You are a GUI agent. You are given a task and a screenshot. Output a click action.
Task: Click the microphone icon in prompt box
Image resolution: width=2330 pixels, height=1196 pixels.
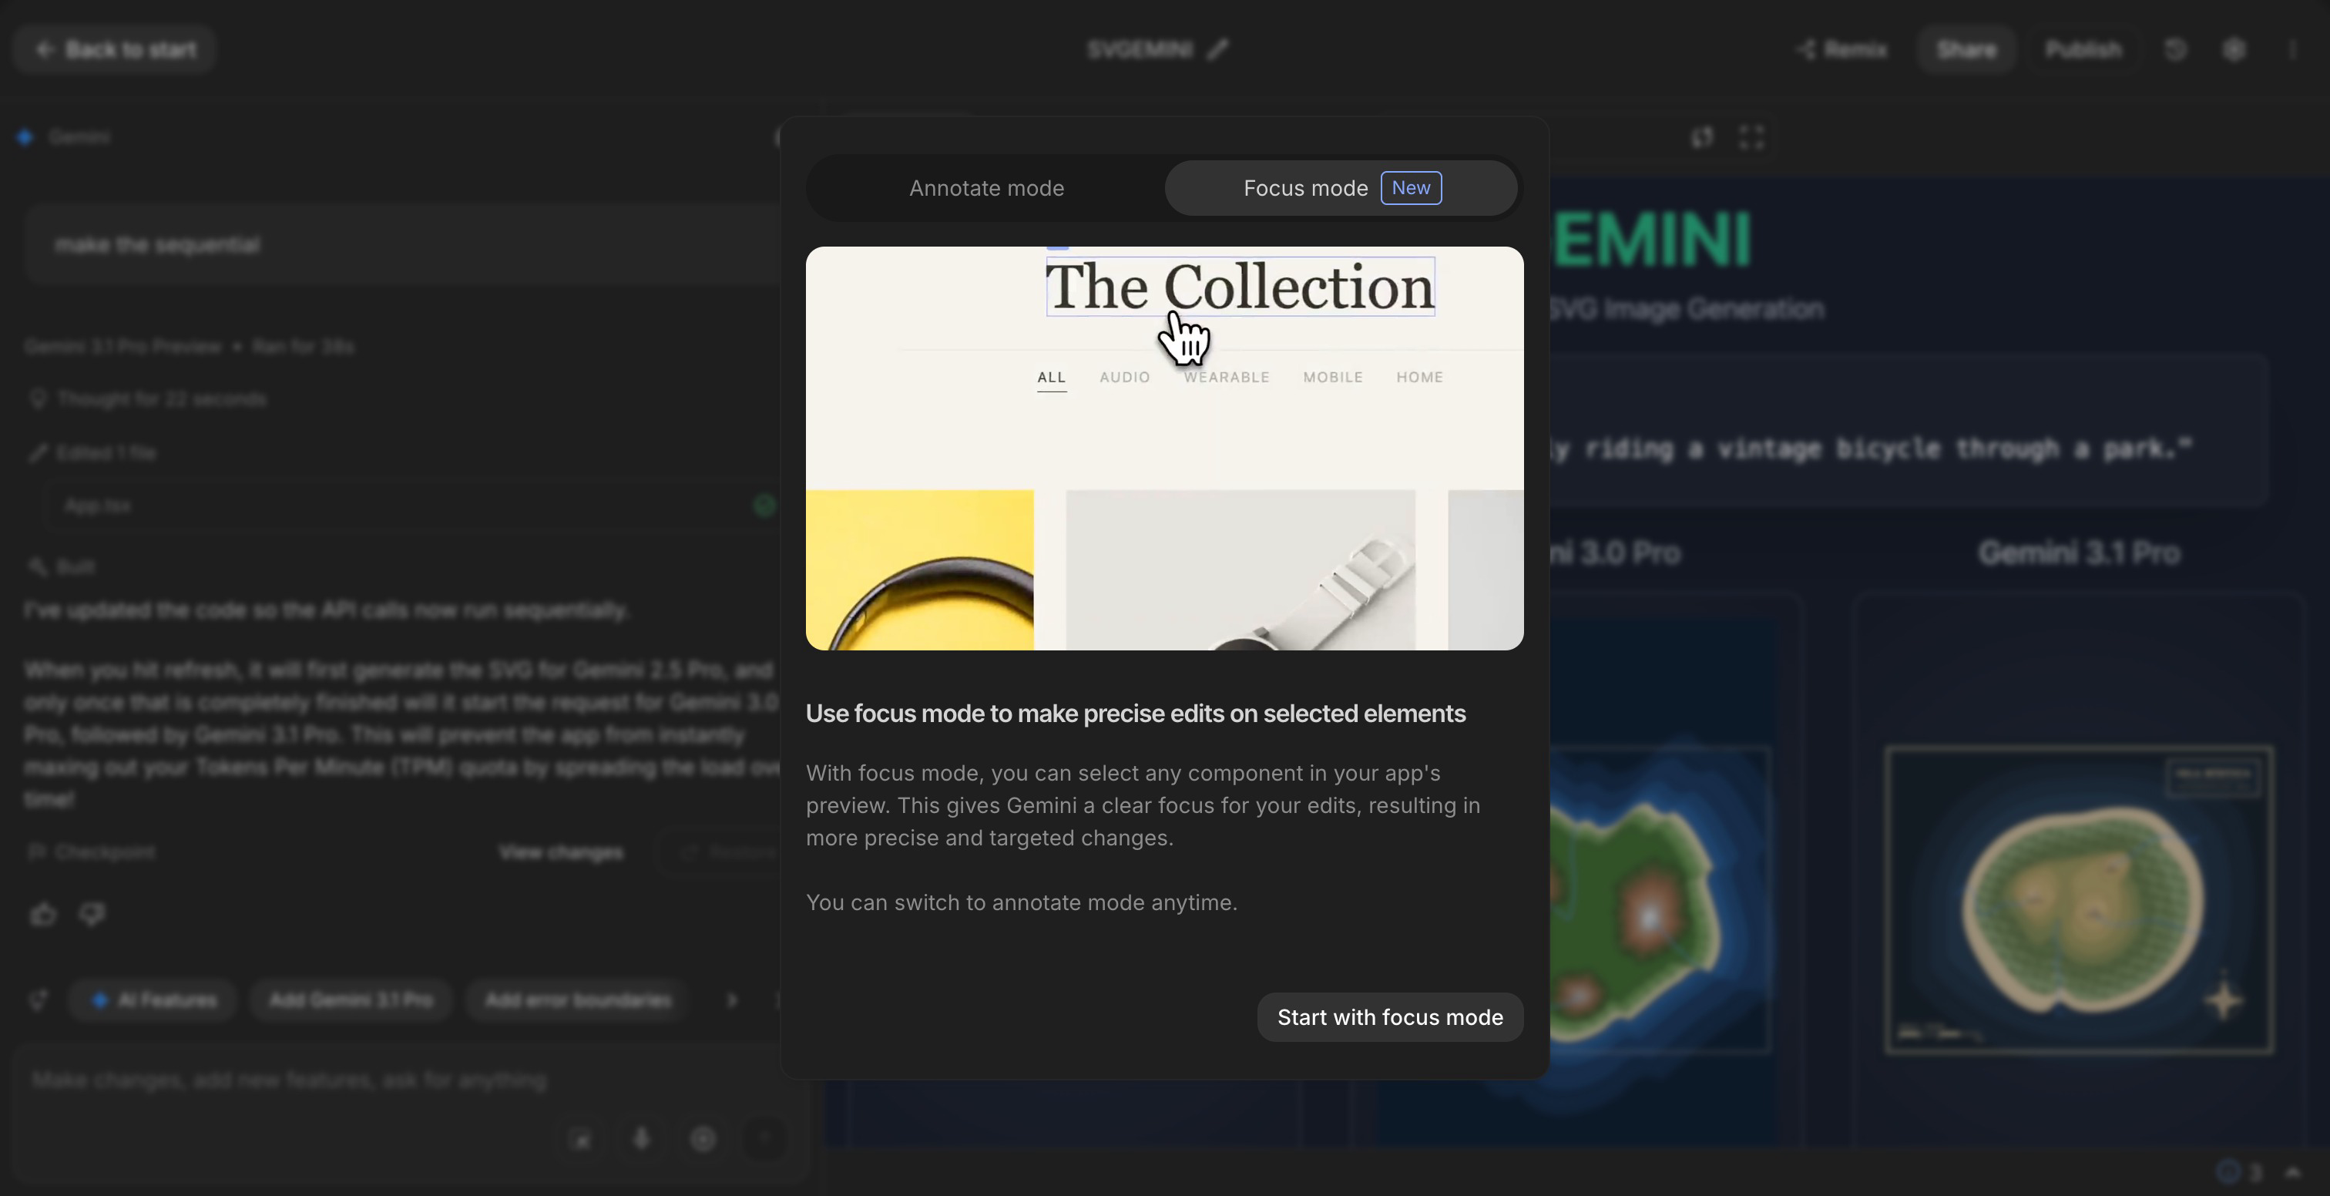pyautogui.click(x=641, y=1139)
